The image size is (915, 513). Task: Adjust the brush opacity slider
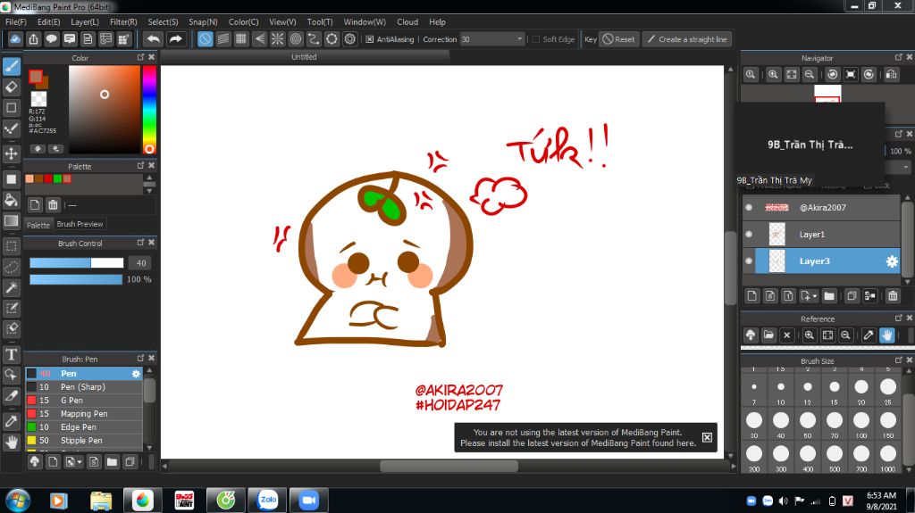76,279
